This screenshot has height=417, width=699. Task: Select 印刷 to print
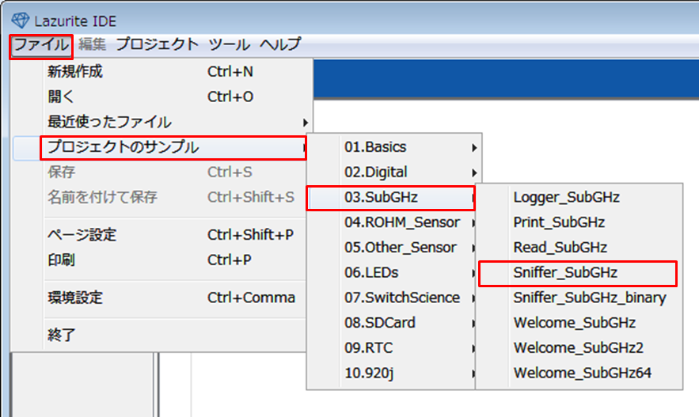coord(61,260)
